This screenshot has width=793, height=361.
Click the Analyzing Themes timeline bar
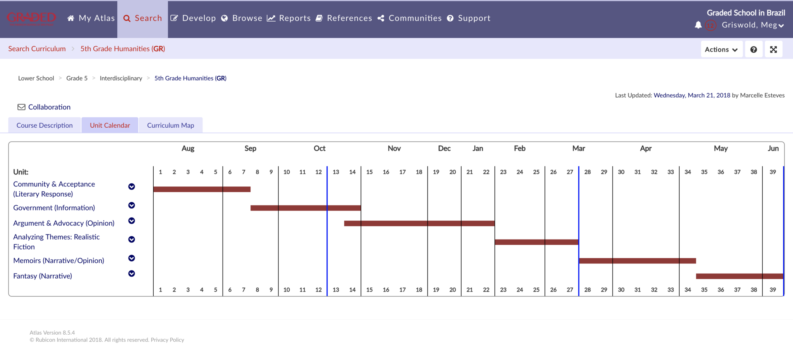click(x=536, y=242)
